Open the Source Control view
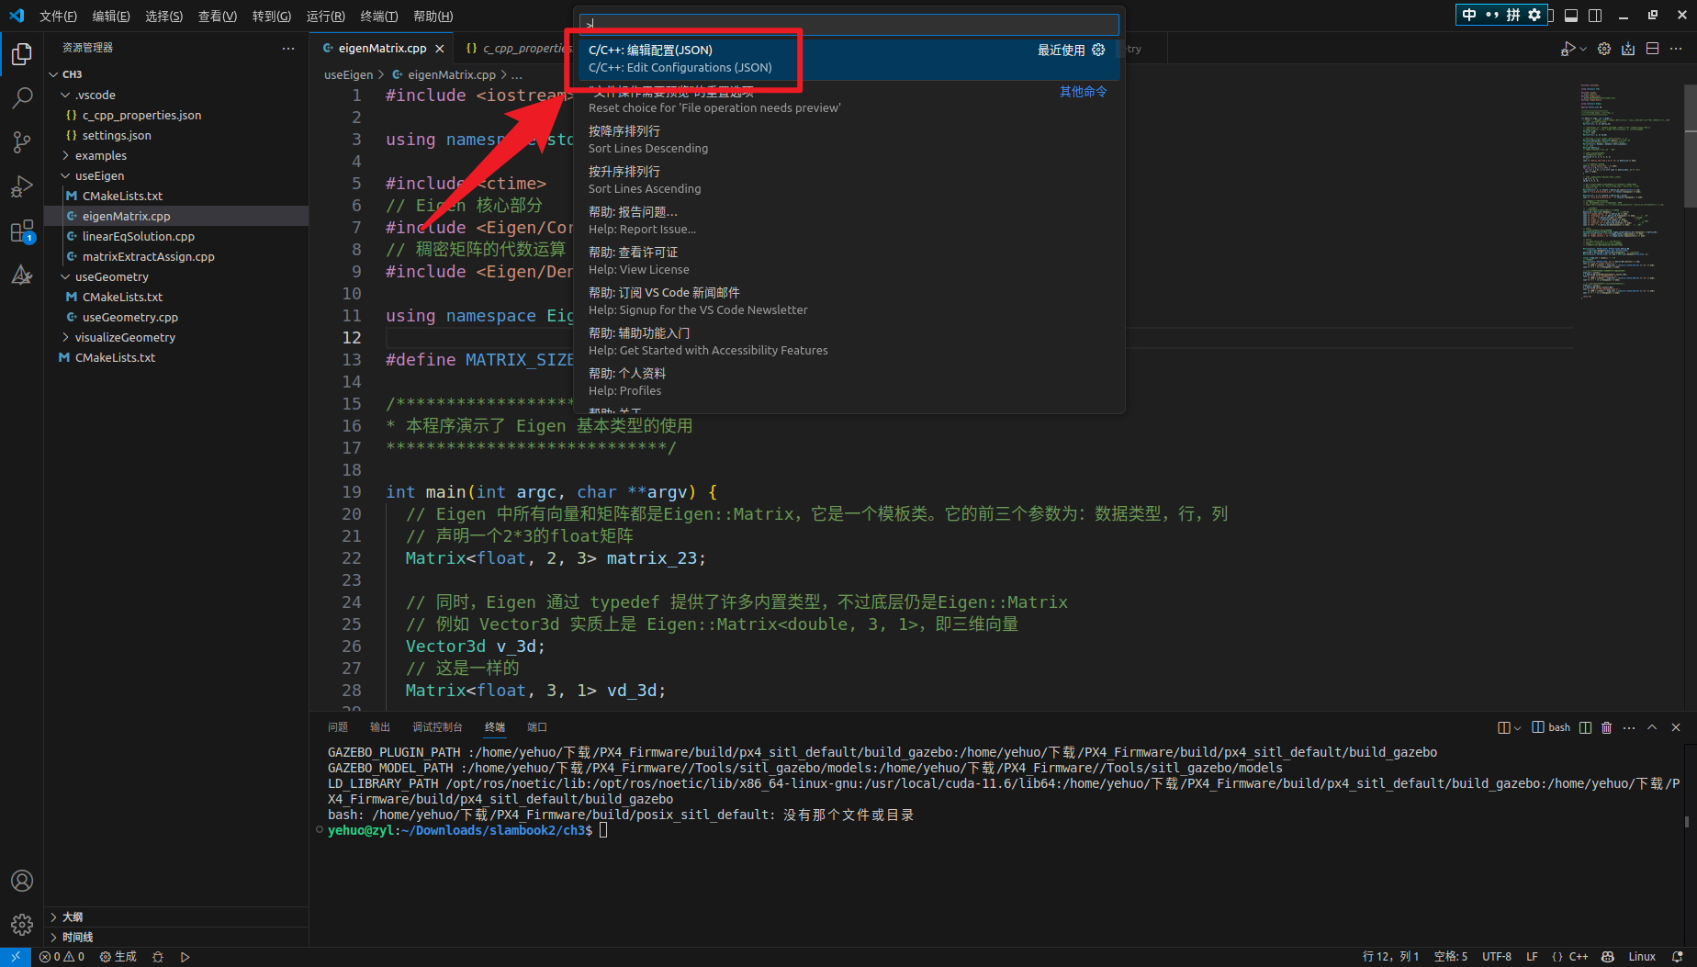 22,141
